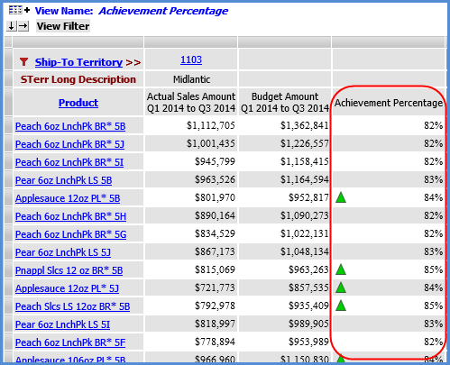Click green triangle in Pnappl Slcs row
Screen dimensions: 450x365
(x=341, y=269)
